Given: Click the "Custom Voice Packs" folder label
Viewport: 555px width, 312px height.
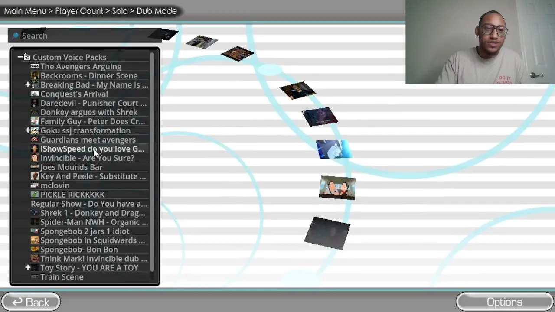Looking at the screenshot, I should click(x=69, y=57).
